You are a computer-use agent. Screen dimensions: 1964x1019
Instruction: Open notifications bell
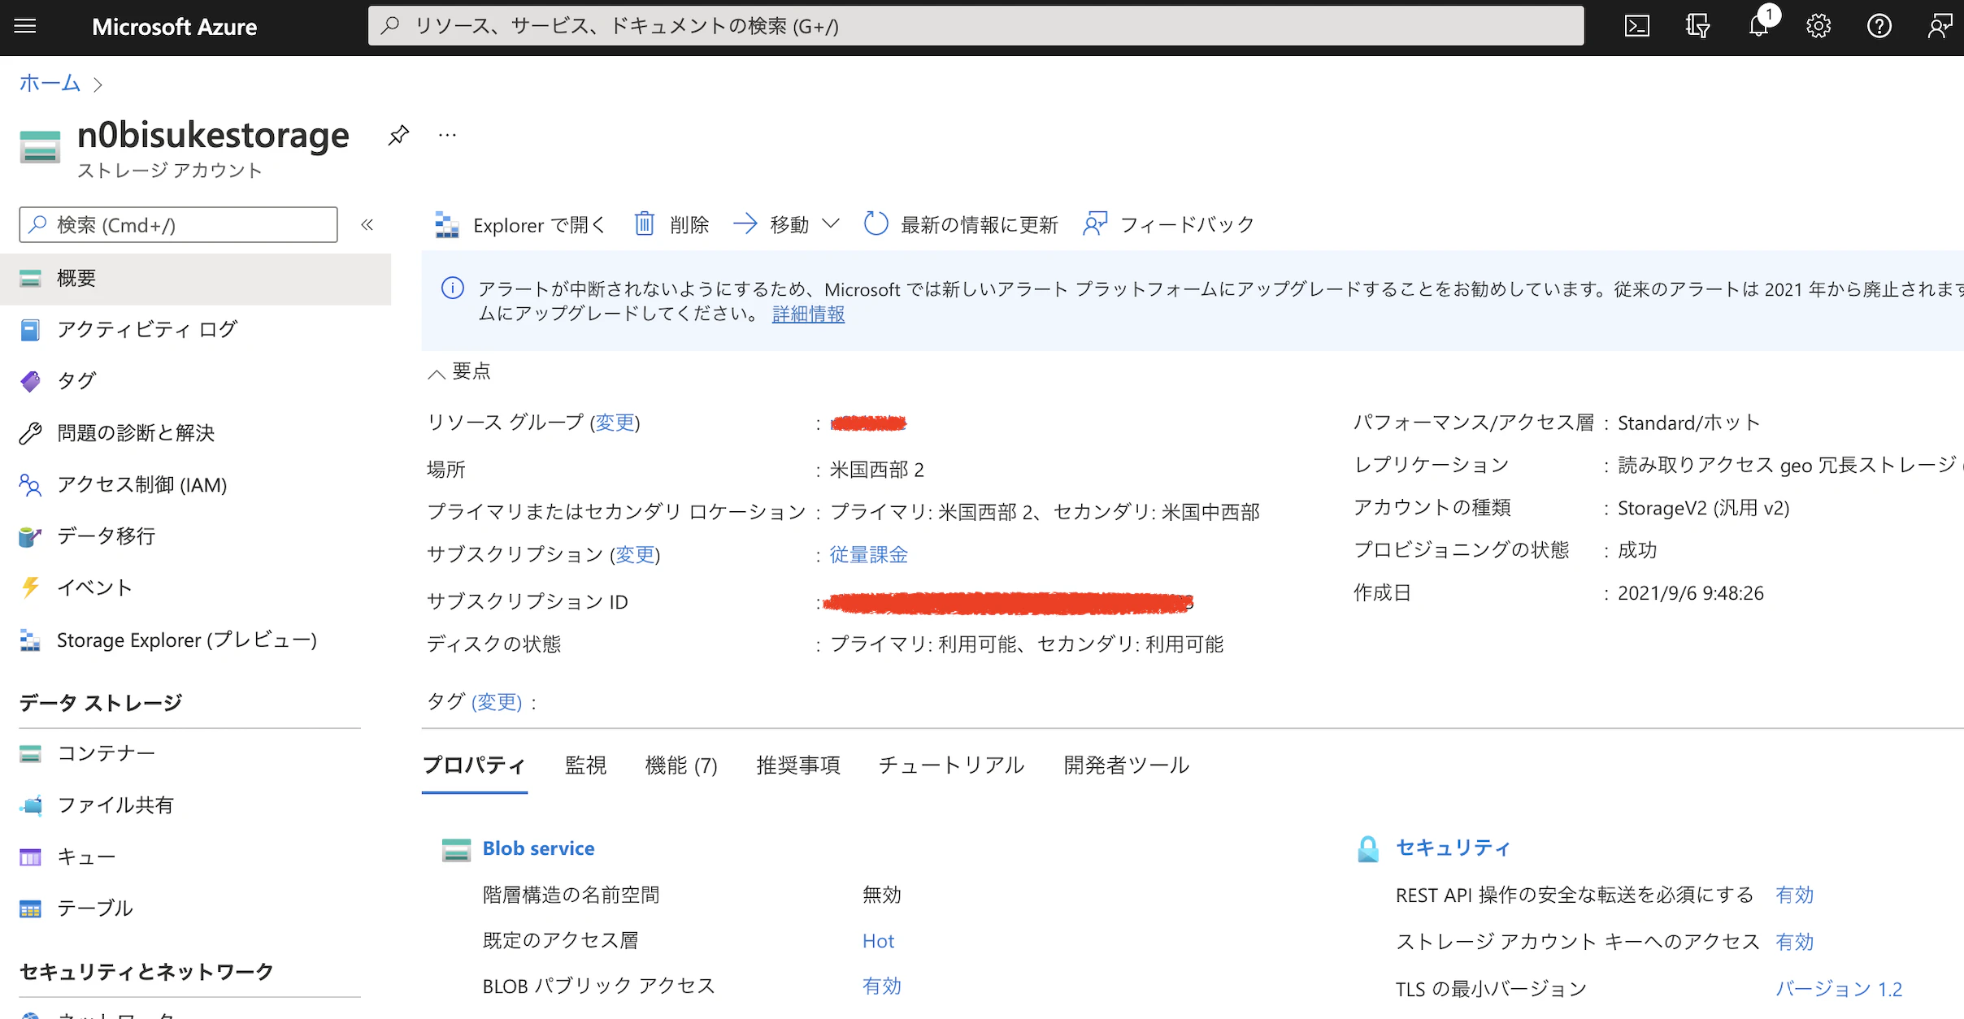1758,26
